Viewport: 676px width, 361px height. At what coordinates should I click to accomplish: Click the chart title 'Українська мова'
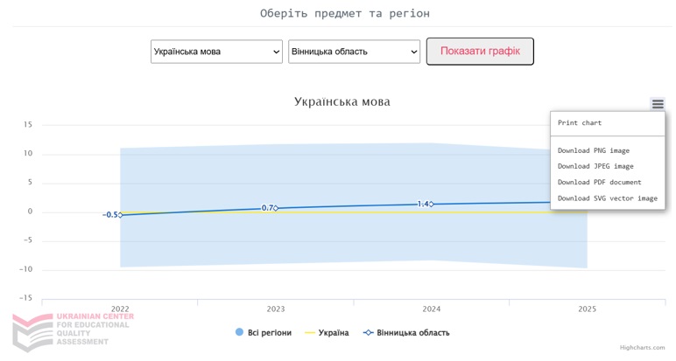(342, 101)
